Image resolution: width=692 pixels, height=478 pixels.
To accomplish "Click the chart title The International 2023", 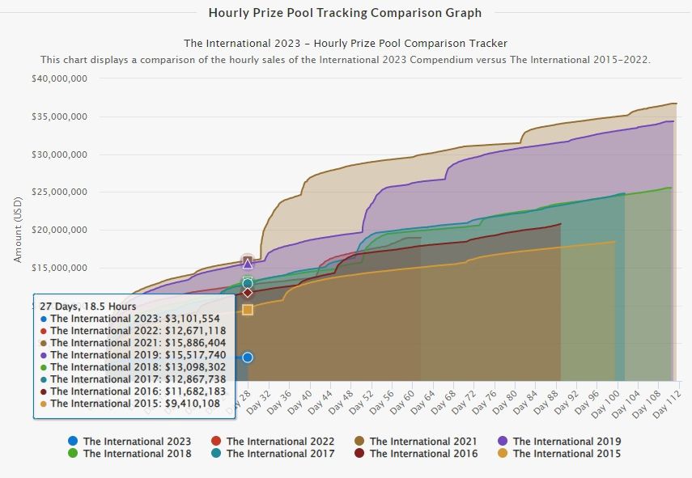I will click(345, 43).
